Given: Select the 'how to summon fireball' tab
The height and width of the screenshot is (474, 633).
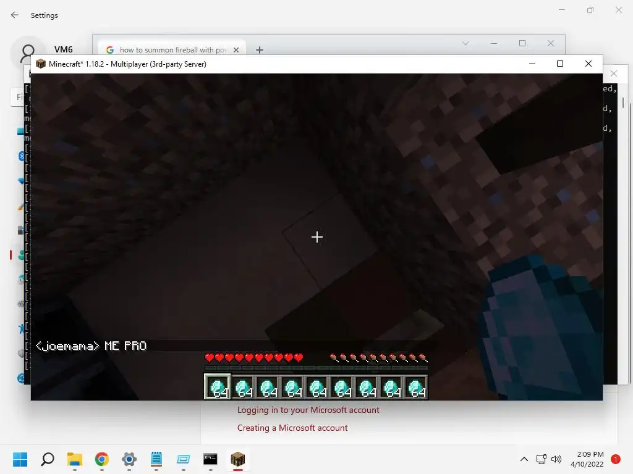Looking at the screenshot, I should tap(171, 49).
